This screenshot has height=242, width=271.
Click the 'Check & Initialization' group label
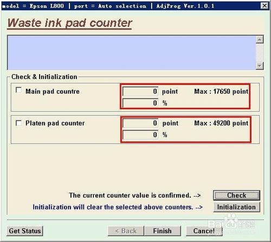coord(44,77)
